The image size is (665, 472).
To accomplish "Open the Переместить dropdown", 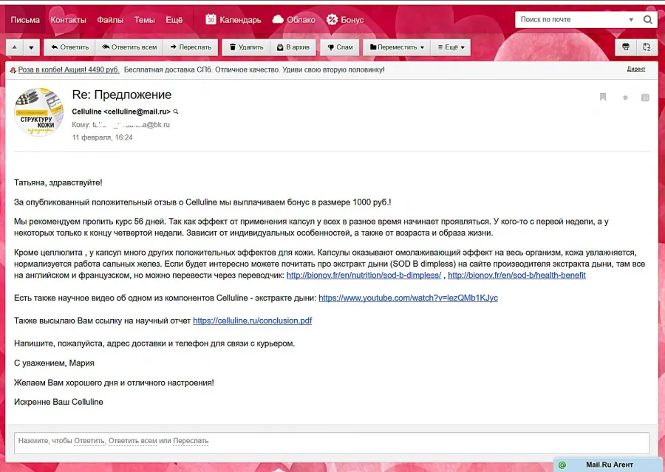I will [x=397, y=47].
